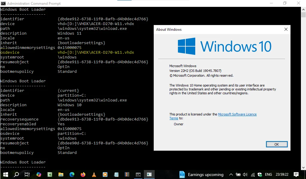Open Notepad from the taskbar

[116, 174]
